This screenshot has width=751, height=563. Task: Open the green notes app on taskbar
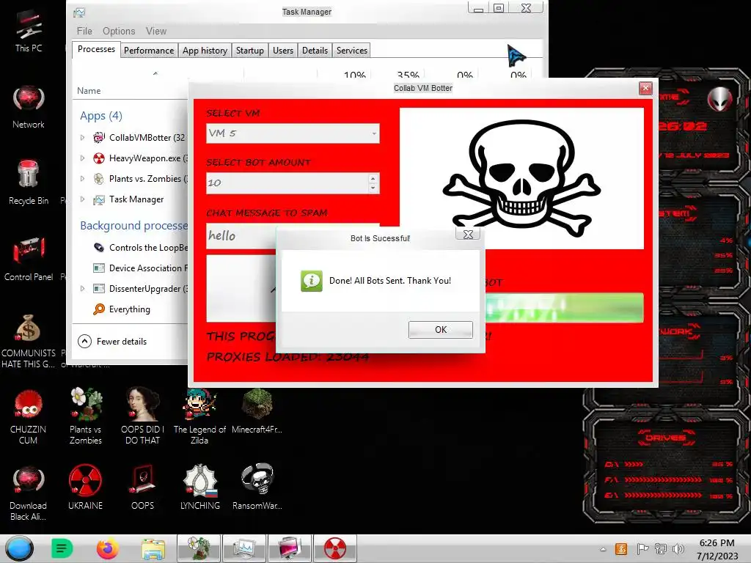tap(62, 548)
